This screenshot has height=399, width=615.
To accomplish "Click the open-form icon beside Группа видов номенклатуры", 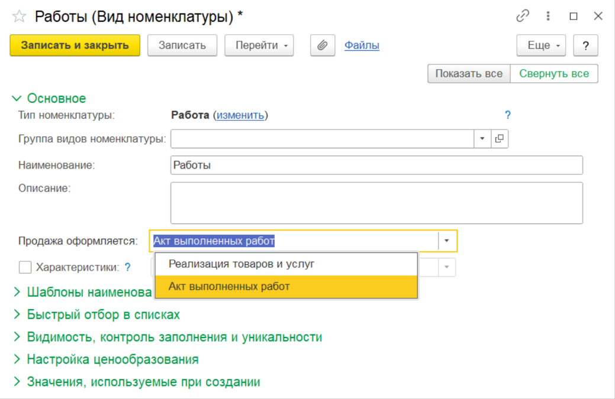I will pos(500,139).
